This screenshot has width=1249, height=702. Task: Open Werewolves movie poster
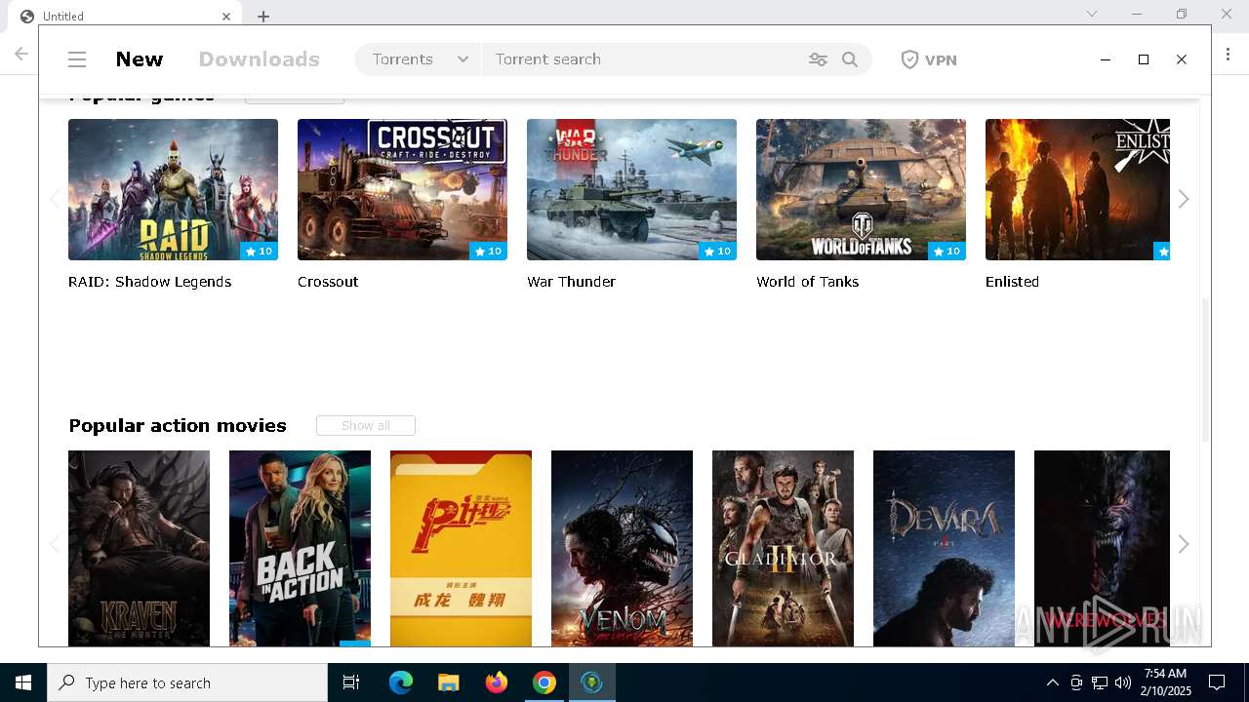[1102, 548]
